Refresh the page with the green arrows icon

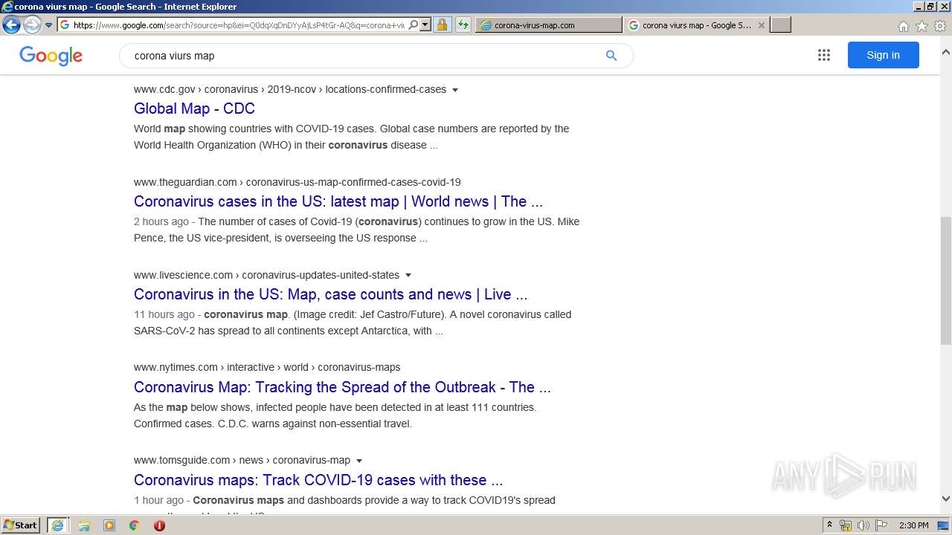[x=463, y=25]
